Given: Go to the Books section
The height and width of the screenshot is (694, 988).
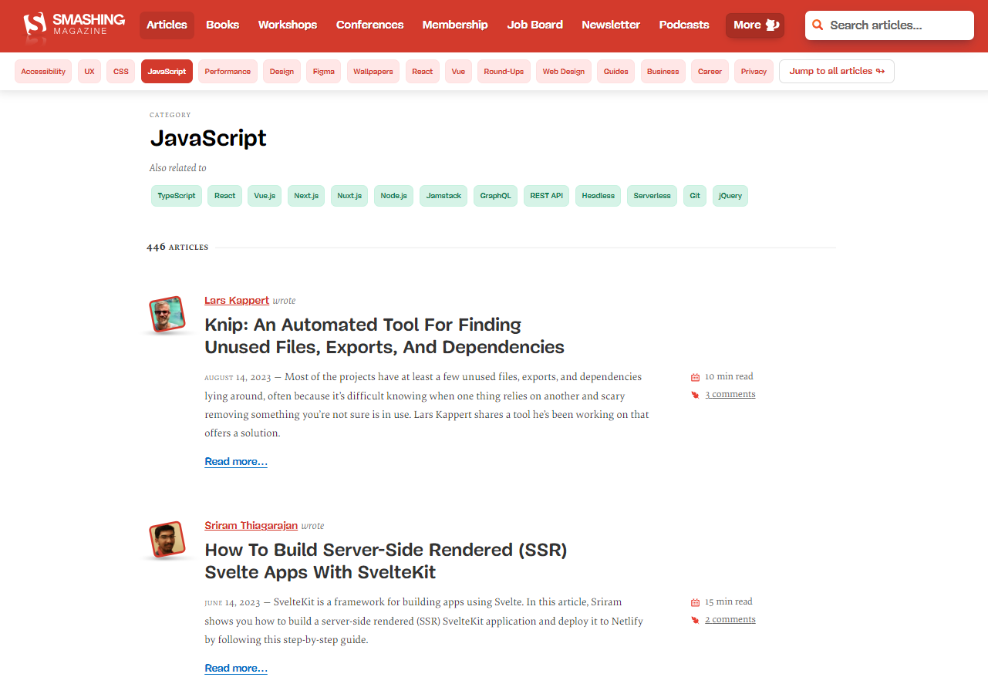Looking at the screenshot, I should (x=223, y=25).
